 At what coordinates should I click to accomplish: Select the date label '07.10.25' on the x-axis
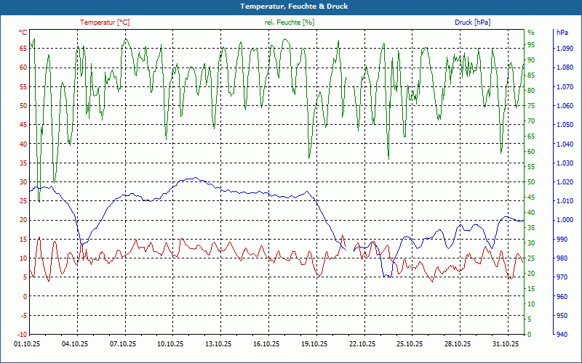click(124, 343)
